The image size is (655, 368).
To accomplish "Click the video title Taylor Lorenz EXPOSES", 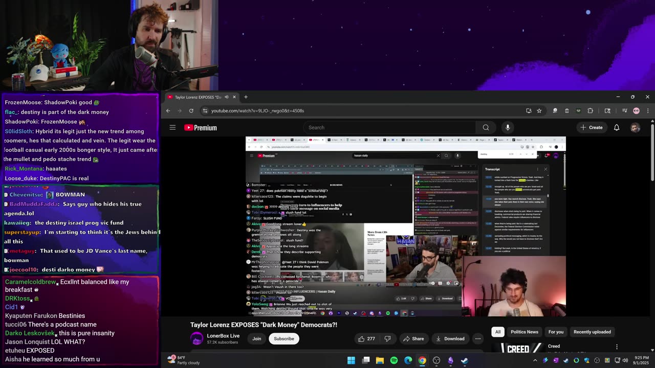I will pos(264,325).
